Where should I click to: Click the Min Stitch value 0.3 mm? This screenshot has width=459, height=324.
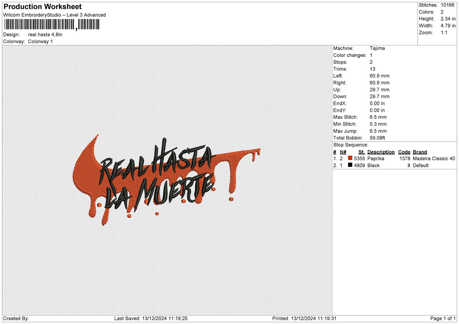click(x=378, y=124)
